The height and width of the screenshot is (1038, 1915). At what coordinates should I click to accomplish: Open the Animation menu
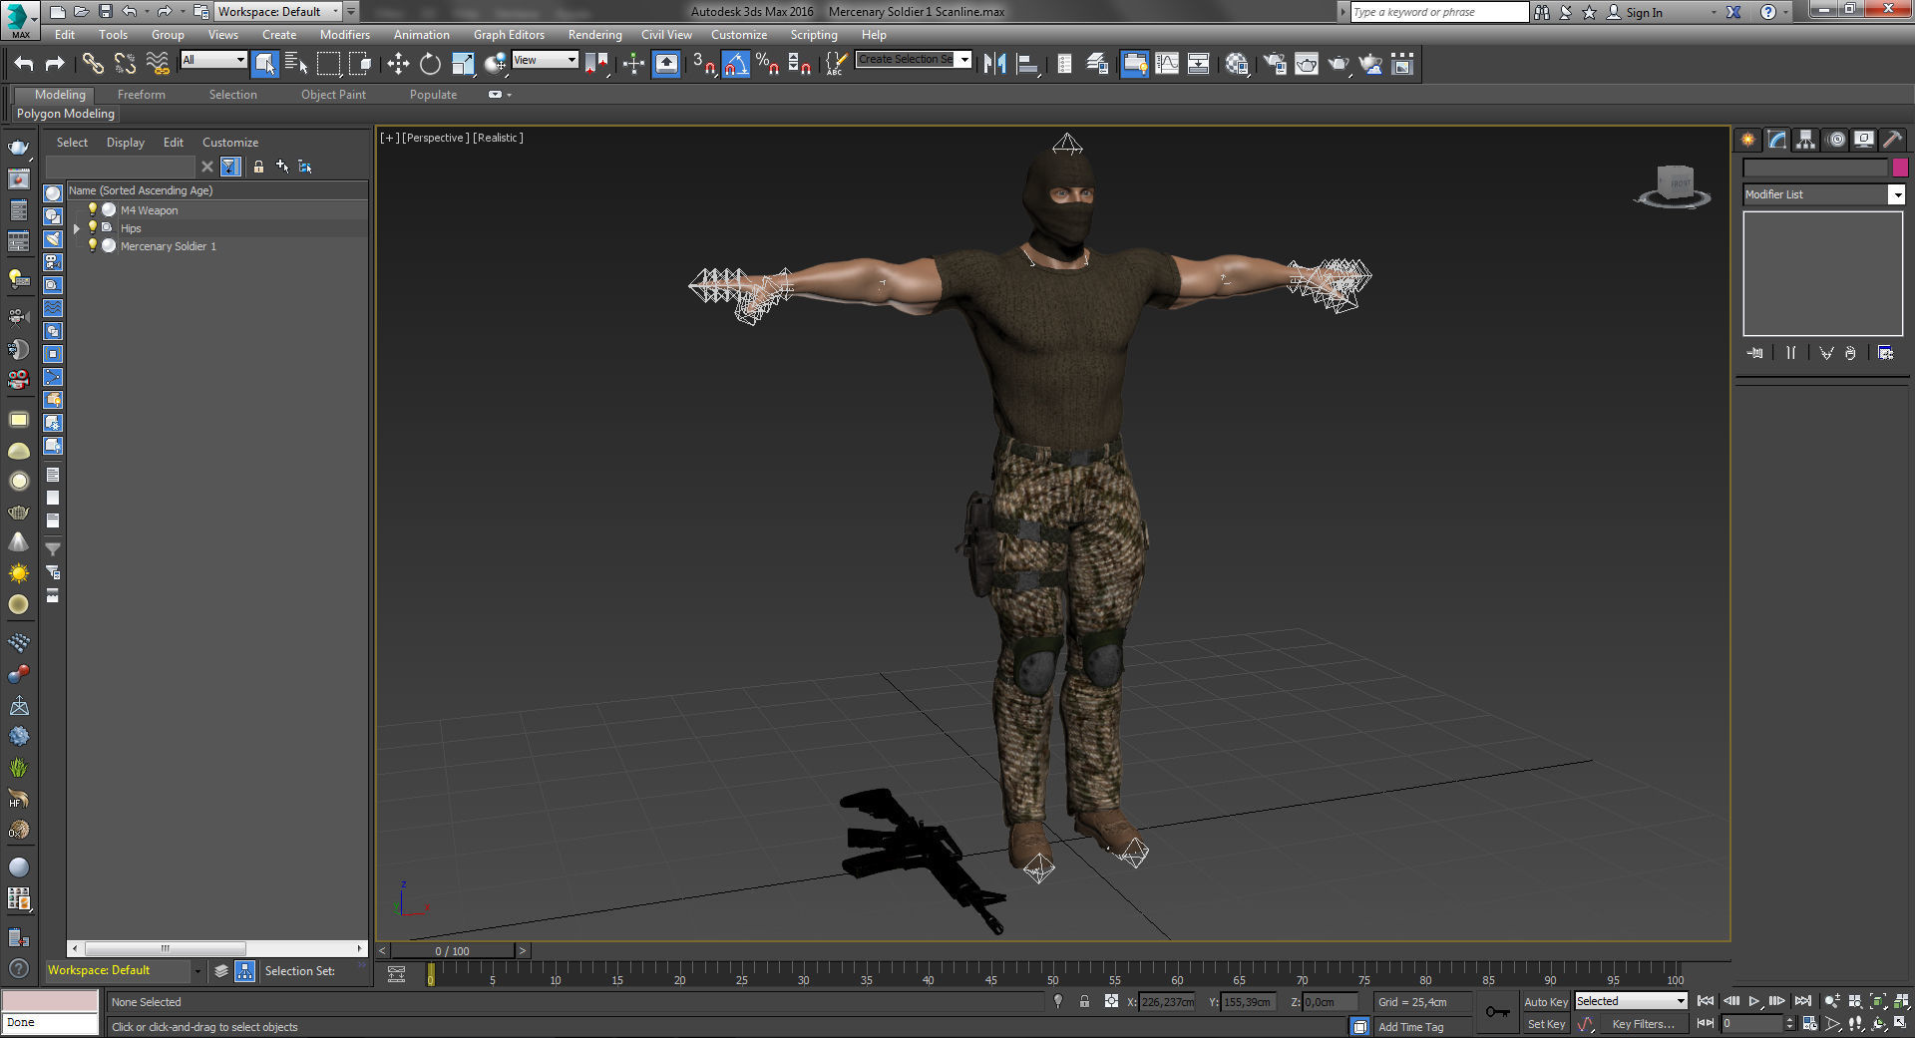click(421, 34)
